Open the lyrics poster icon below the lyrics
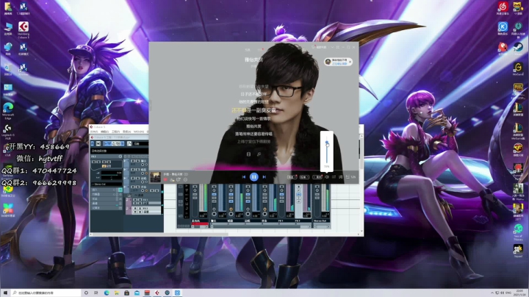 [x=248, y=154]
